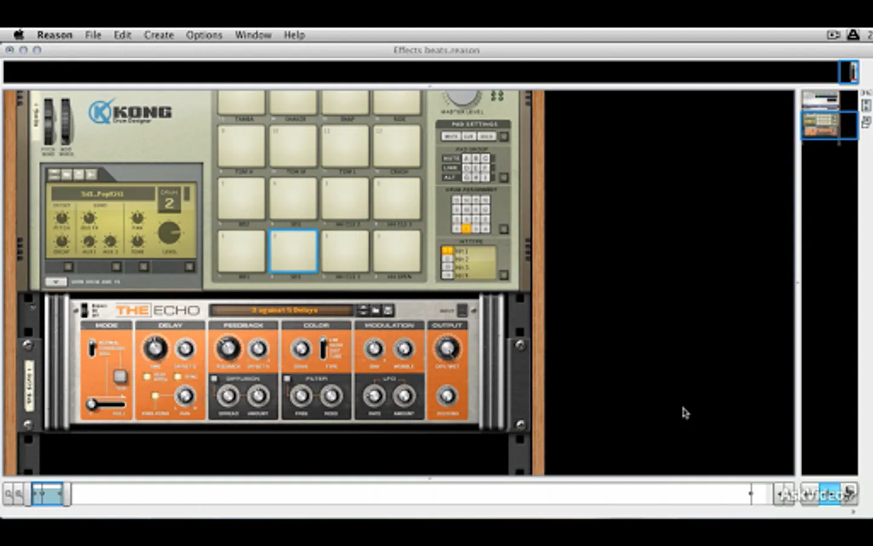This screenshot has height=546, width=873.
Task: Click the Echo Trig button
Action: click(x=120, y=376)
